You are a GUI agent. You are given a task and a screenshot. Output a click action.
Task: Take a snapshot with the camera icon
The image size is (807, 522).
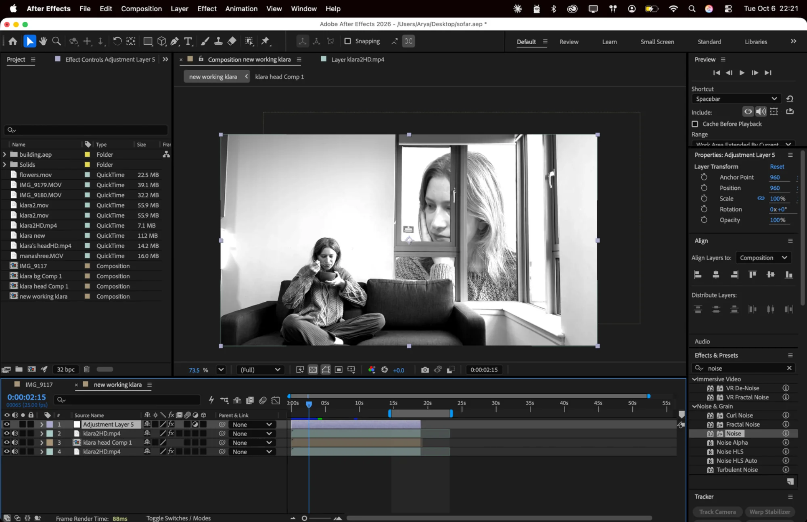click(x=425, y=370)
